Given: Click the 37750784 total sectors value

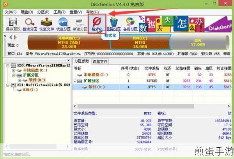Looking at the screenshot, I should click(144, 138).
